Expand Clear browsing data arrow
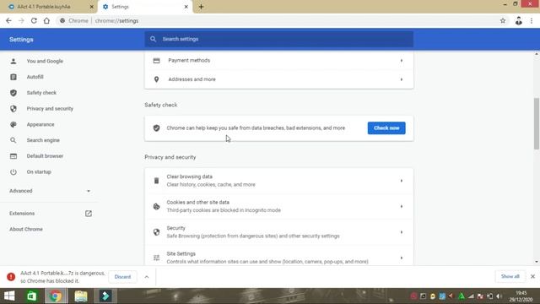This screenshot has height=304, width=540. tap(402, 181)
